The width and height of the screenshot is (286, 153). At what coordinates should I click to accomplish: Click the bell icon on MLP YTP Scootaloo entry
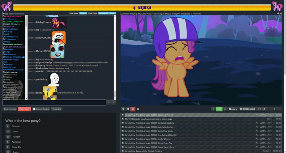[123, 119]
